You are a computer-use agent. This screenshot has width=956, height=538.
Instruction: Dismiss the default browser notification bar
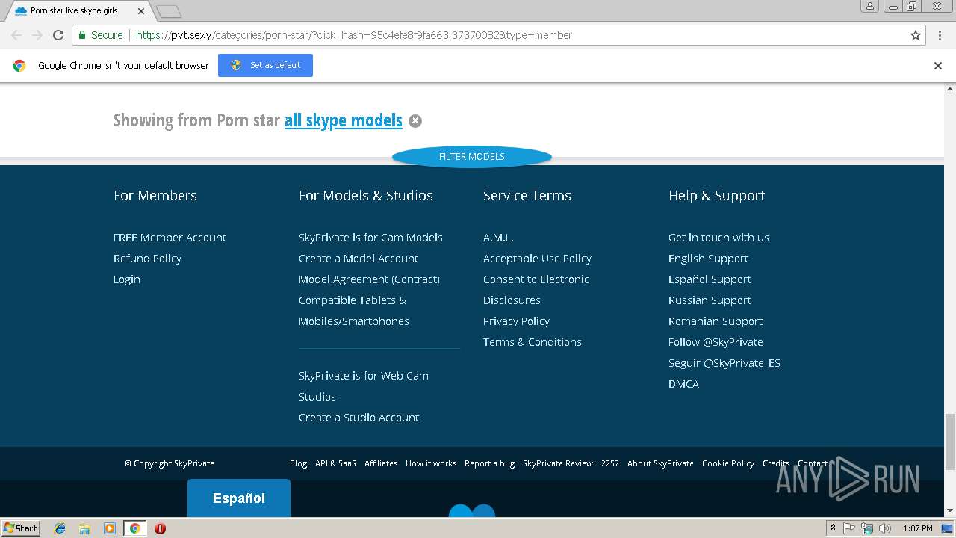[x=938, y=66]
